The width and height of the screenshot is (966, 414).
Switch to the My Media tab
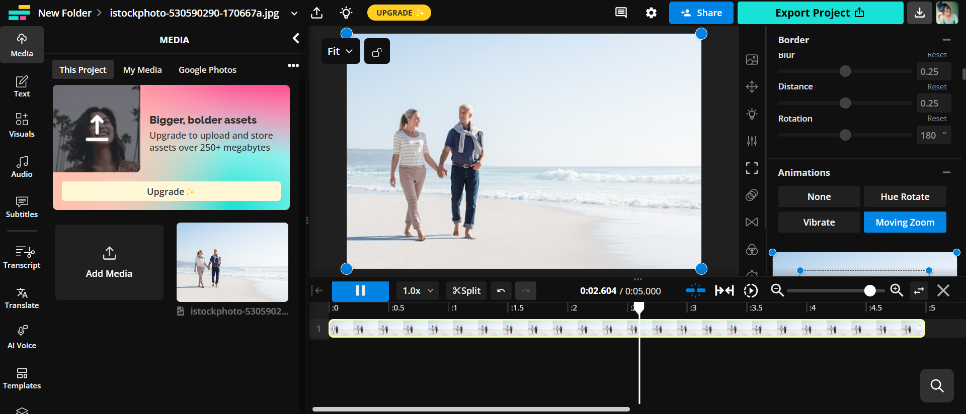point(142,70)
